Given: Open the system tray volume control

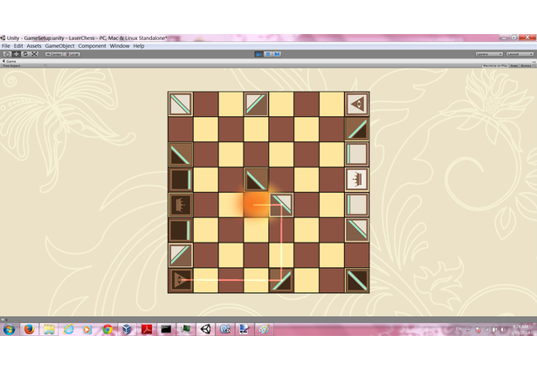Looking at the screenshot, I should [502, 330].
